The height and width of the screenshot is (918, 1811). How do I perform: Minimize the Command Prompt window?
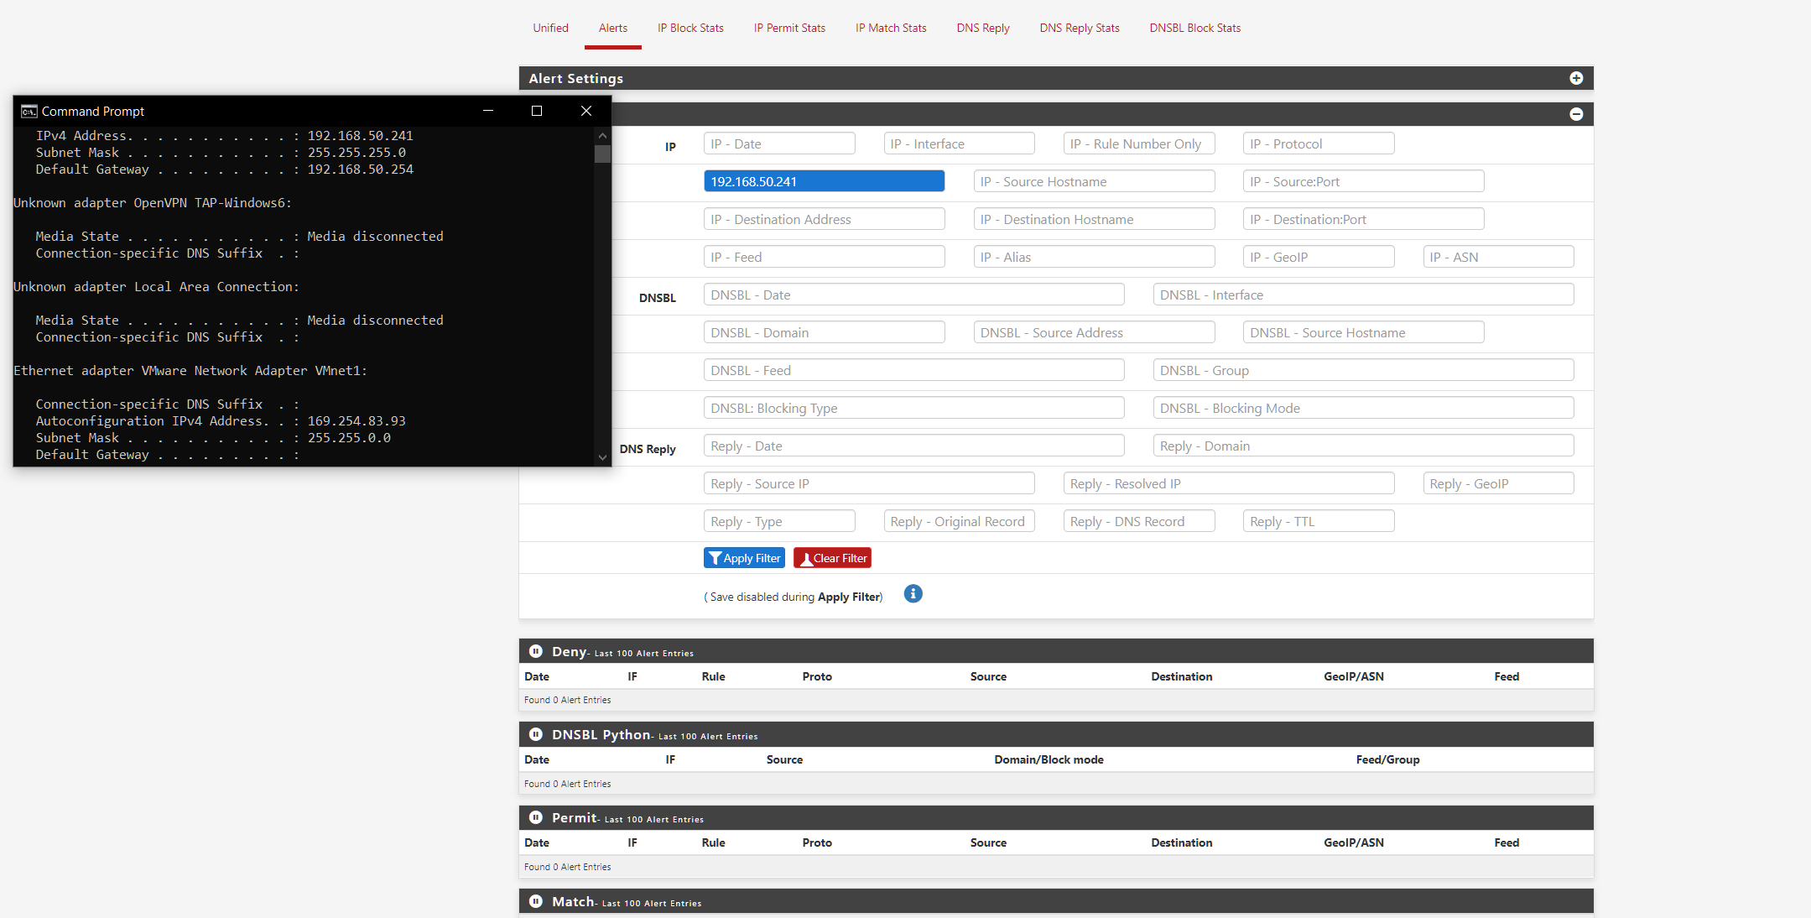(x=487, y=111)
